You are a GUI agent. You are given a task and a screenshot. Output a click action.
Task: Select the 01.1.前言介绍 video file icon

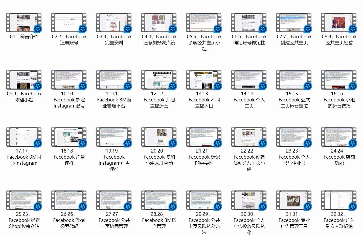point(24,23)
